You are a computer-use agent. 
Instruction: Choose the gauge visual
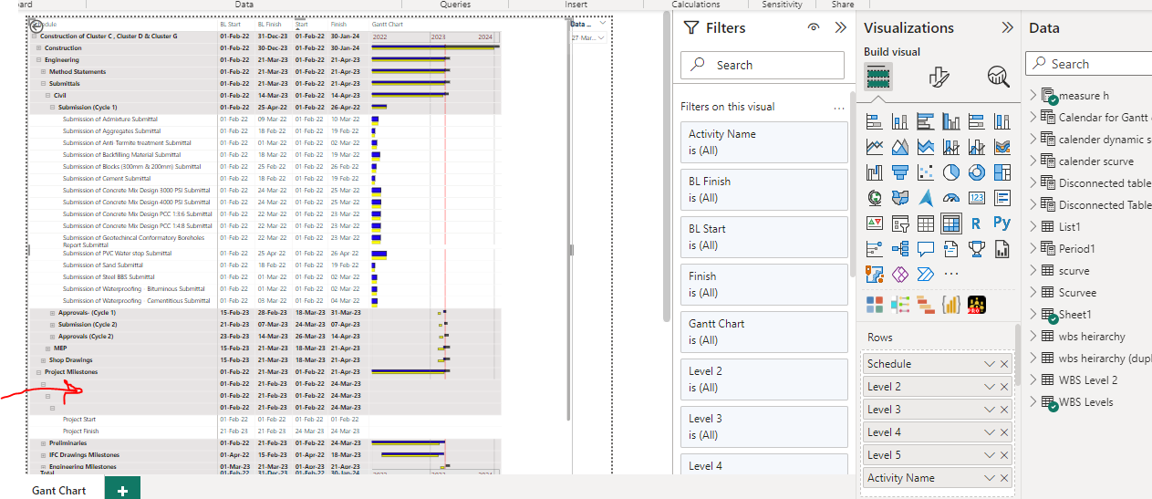point(951,198)
